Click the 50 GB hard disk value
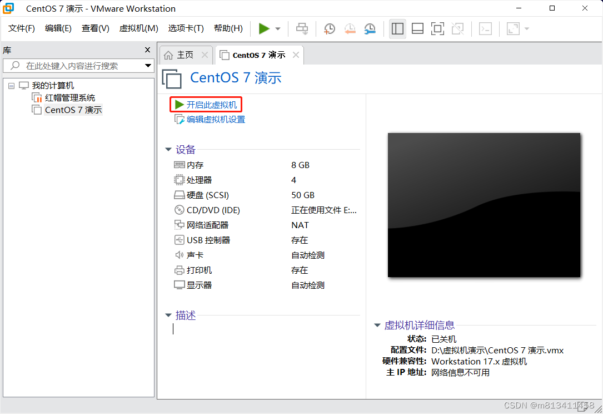The height and width of the screenshot is (414, 603). pos(303,195)
